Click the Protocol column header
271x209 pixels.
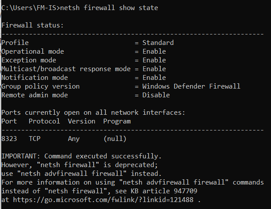[x=44, y=121]
